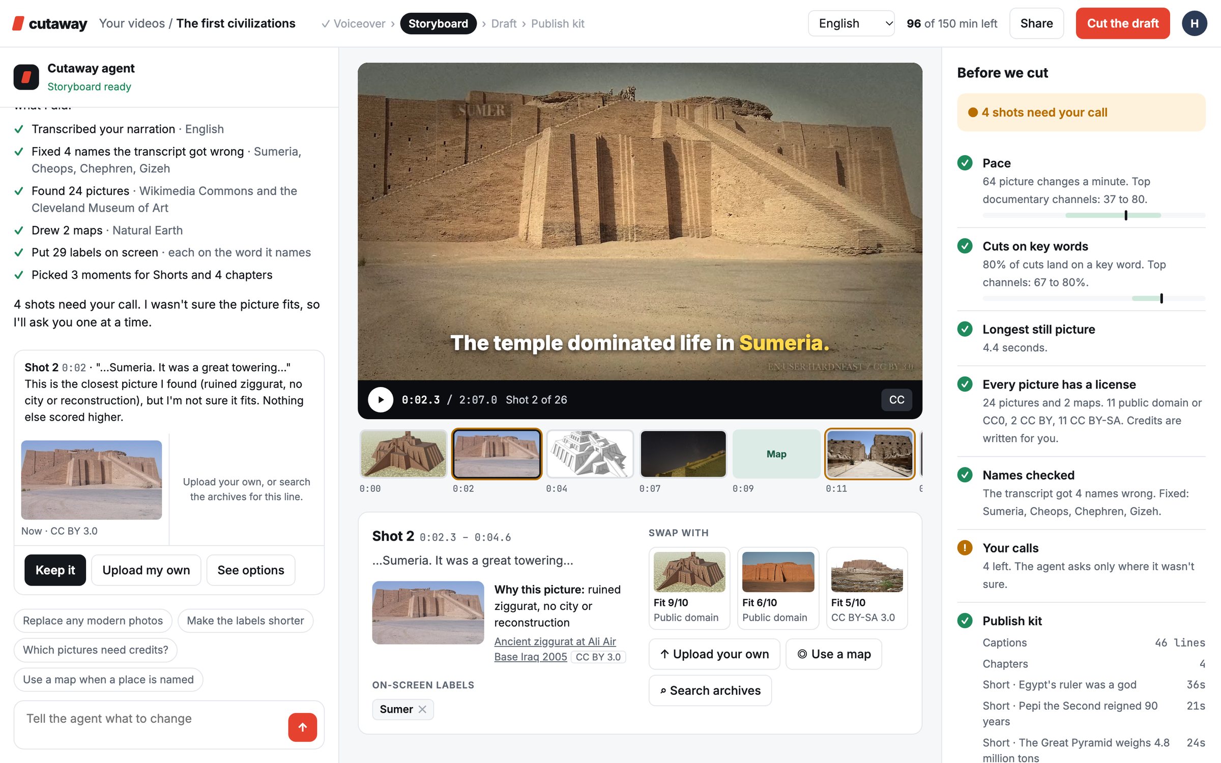The height and width of the screenshot is (763, 1221).
Task: Click Upload my own in chat
Action: click(x=146, y=570)
